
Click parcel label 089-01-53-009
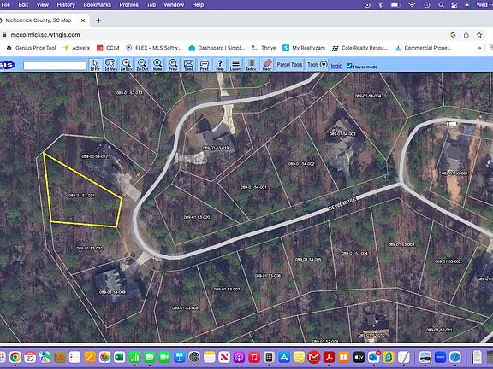coord(112,292)
